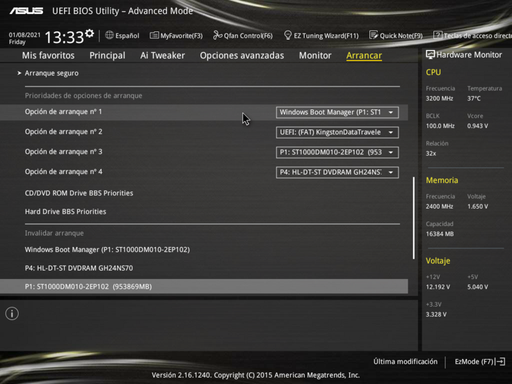512x384 pixels.
Task: Open the Ai Tweaker tab
Action: point(163,56)
